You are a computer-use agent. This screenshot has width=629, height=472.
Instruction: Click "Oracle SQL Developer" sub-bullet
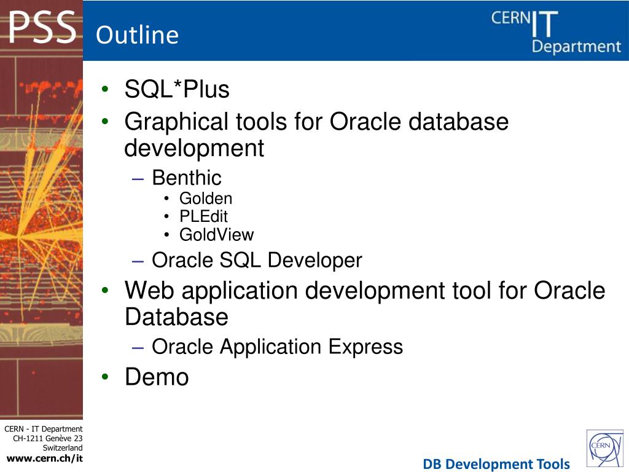257,261
